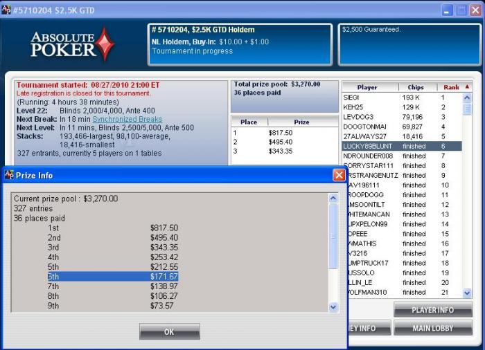The image size is (485, 350).
Task: Select the 5th place $212.55 entry
Action: [113, 267]
